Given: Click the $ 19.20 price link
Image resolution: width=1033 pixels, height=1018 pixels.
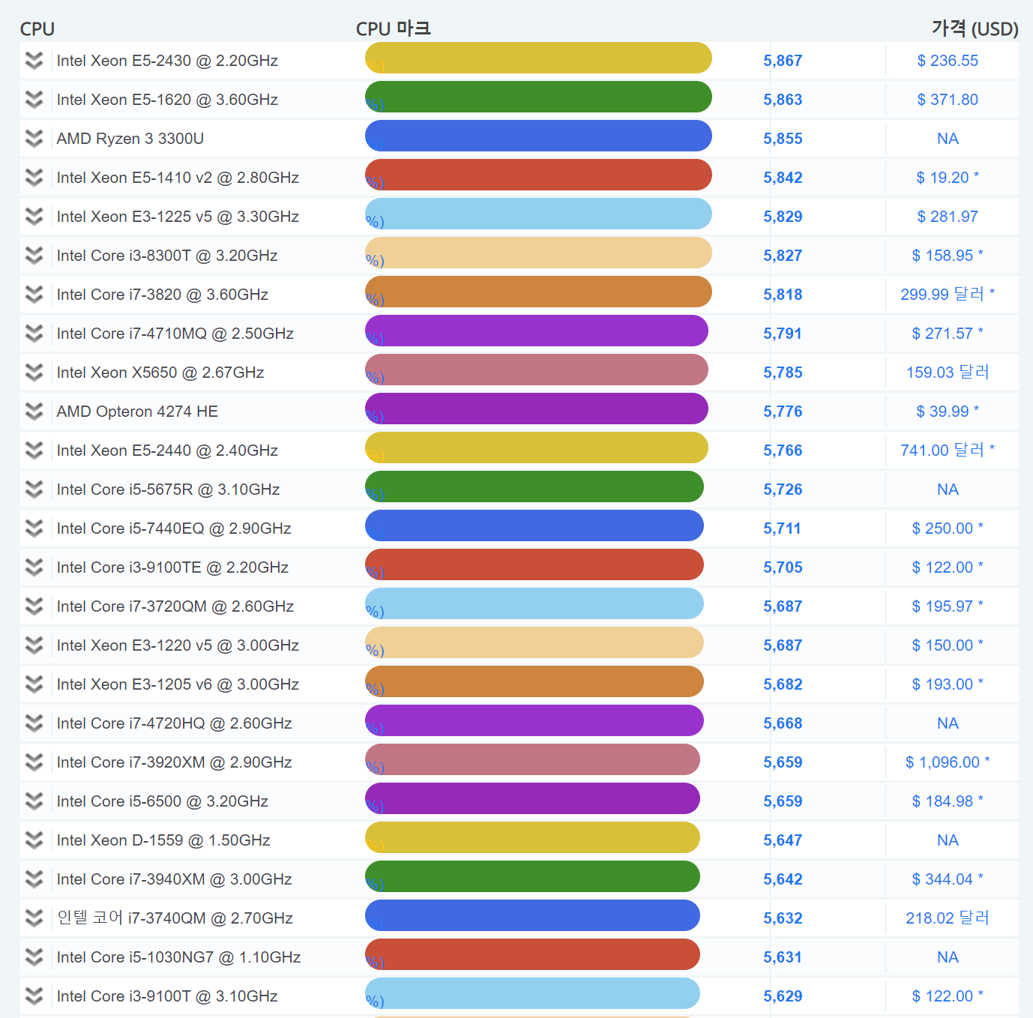Looking at the screenshot, I should point(947,178).
